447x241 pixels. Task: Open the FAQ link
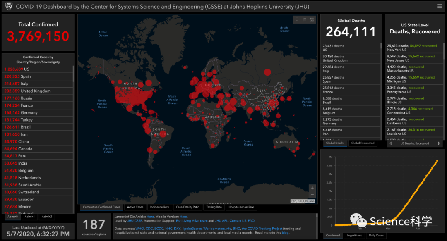(251, 221)
